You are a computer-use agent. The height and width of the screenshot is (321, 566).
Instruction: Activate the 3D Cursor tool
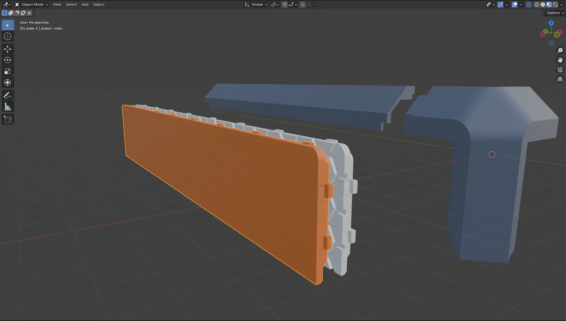[x=7, y=36]
